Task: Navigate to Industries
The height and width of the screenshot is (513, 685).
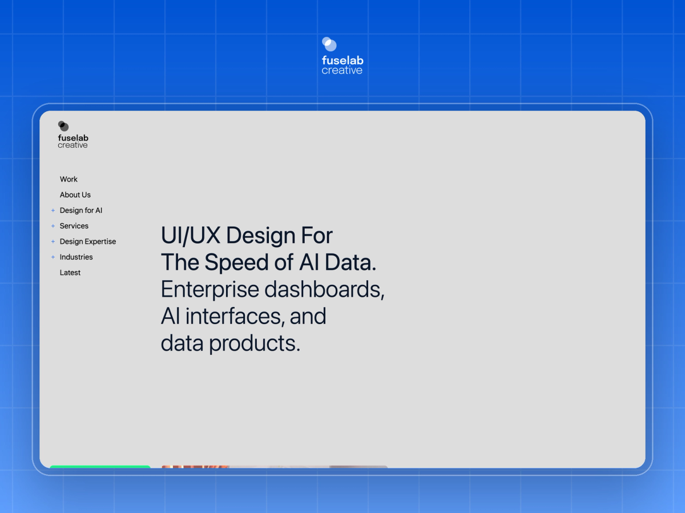Action: click(x=76, y=257)
